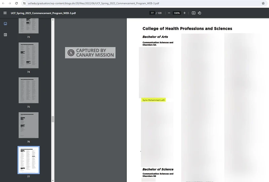Click the page number field showing 77
This screenshot has height=182, width=269.
(152, 13)
